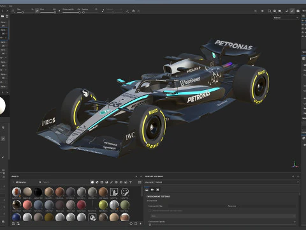306x230 pixels.
Task: Click the trash icon to delete layer
Action: pos(7,16)
